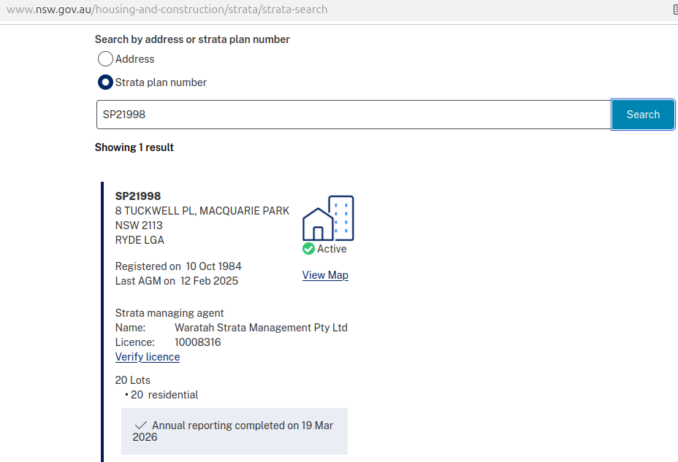Select the Address radio button
This screenshot has width=678, height=462.
(x=105, y=58)
